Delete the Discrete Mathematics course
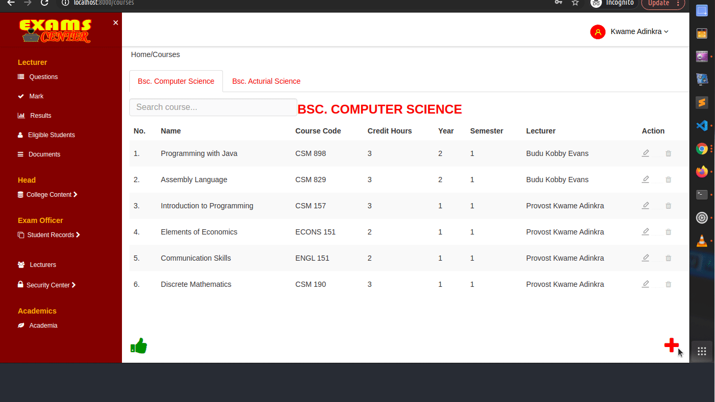 [668, 284]
